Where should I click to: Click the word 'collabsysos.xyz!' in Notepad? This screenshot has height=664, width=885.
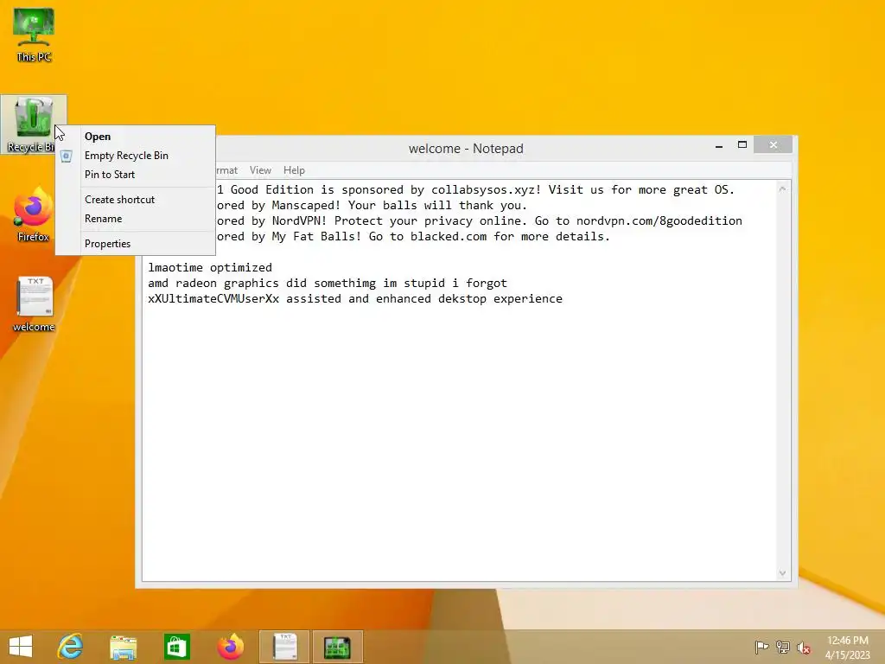tap(486, 189)
